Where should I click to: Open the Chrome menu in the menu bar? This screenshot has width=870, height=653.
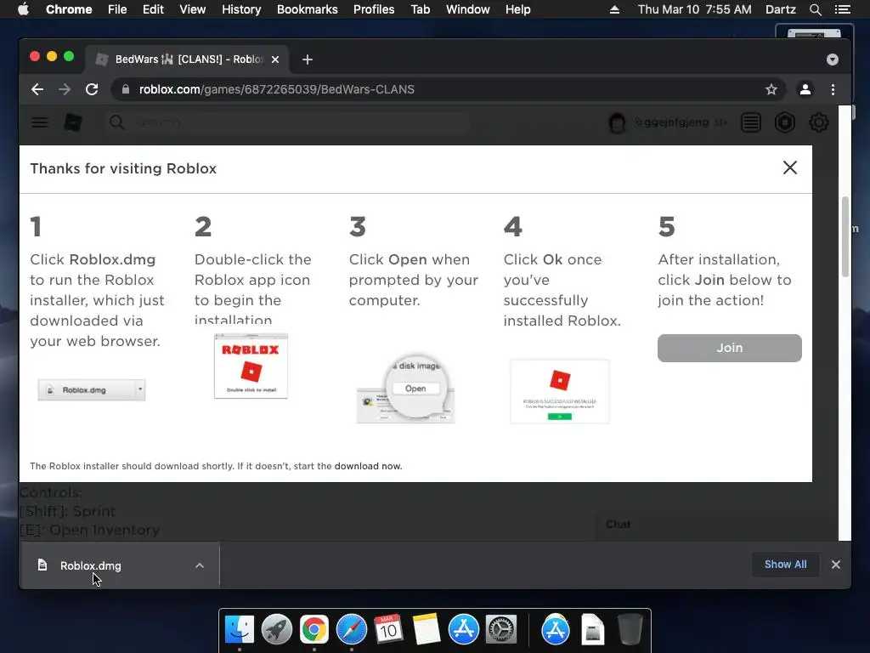69,9
